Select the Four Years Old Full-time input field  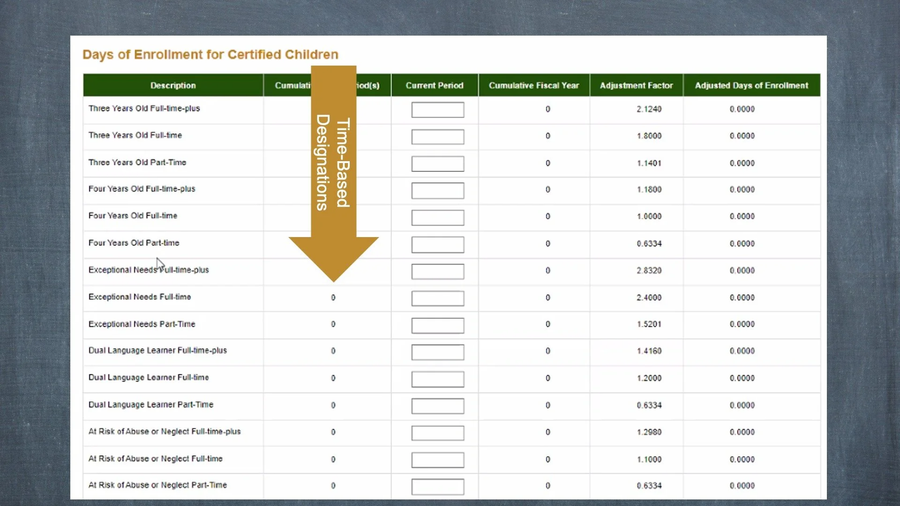point(437,217)
